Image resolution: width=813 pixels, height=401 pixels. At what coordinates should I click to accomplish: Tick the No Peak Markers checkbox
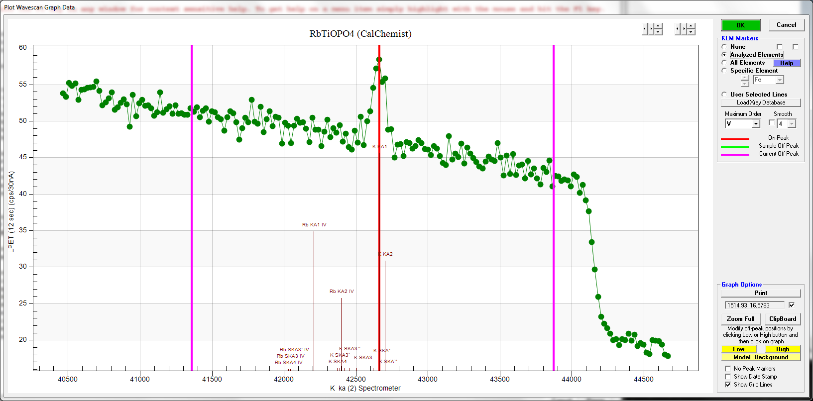[728, 369]
